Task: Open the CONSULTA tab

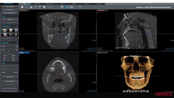Action: click(99, 4)
